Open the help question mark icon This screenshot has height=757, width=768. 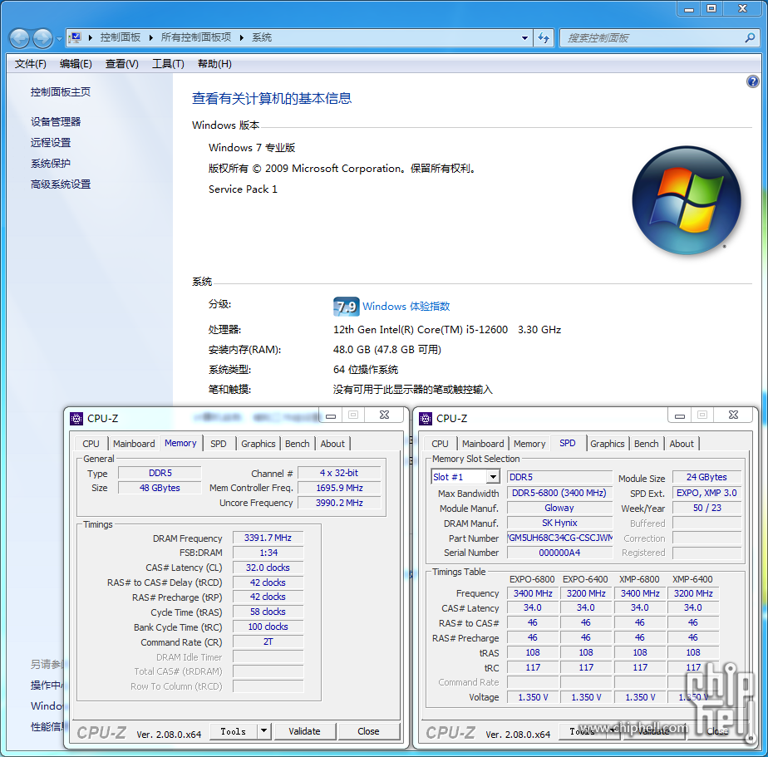752,81
